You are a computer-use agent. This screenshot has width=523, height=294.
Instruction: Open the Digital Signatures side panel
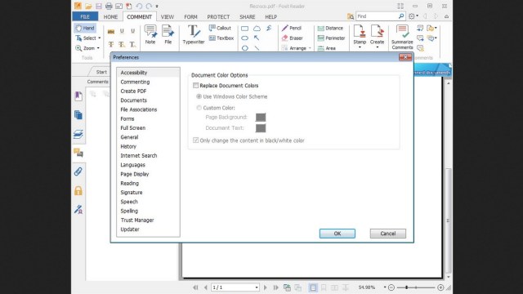click(x=78, y=209)
